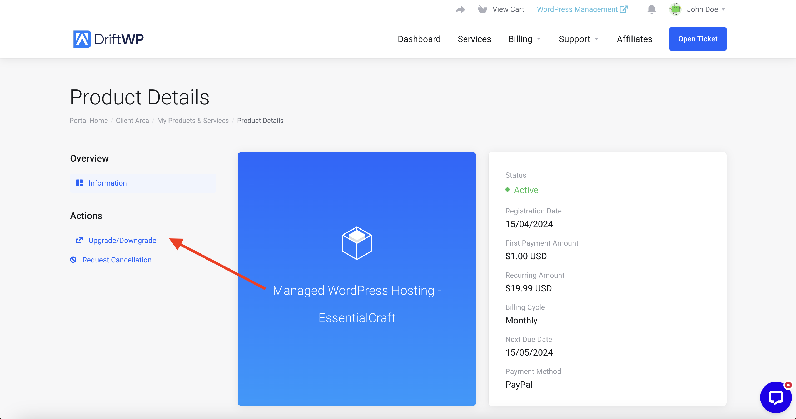Viewport: 796px width, 419px height.
Task: Click the Monthly billing cycle value
Action: (521, 320)
